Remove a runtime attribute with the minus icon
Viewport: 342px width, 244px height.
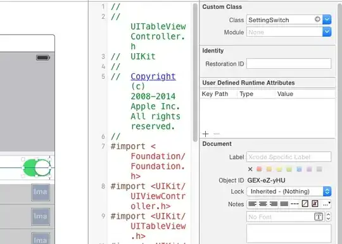pos(217,133)
